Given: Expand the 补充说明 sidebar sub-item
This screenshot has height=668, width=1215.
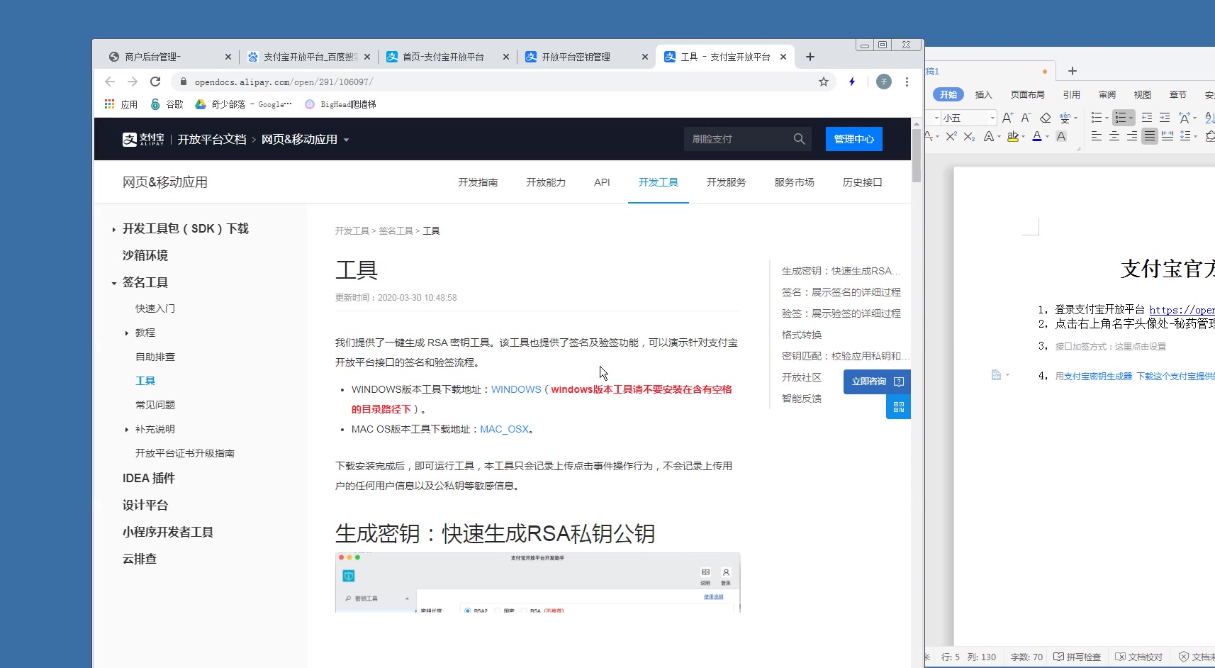Looking at the screenshot, I should coord(127,429).
